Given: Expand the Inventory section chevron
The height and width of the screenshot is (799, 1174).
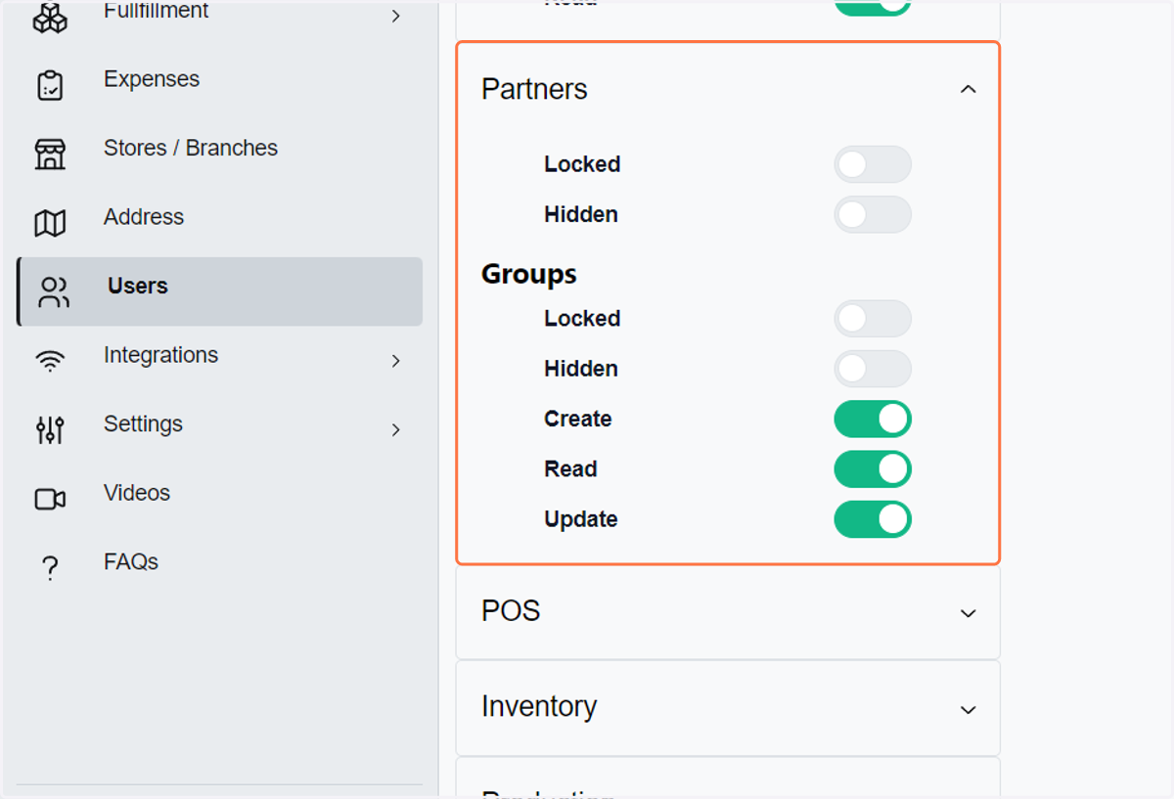Looking at the screenshot, I should click(x=969, y=709).
